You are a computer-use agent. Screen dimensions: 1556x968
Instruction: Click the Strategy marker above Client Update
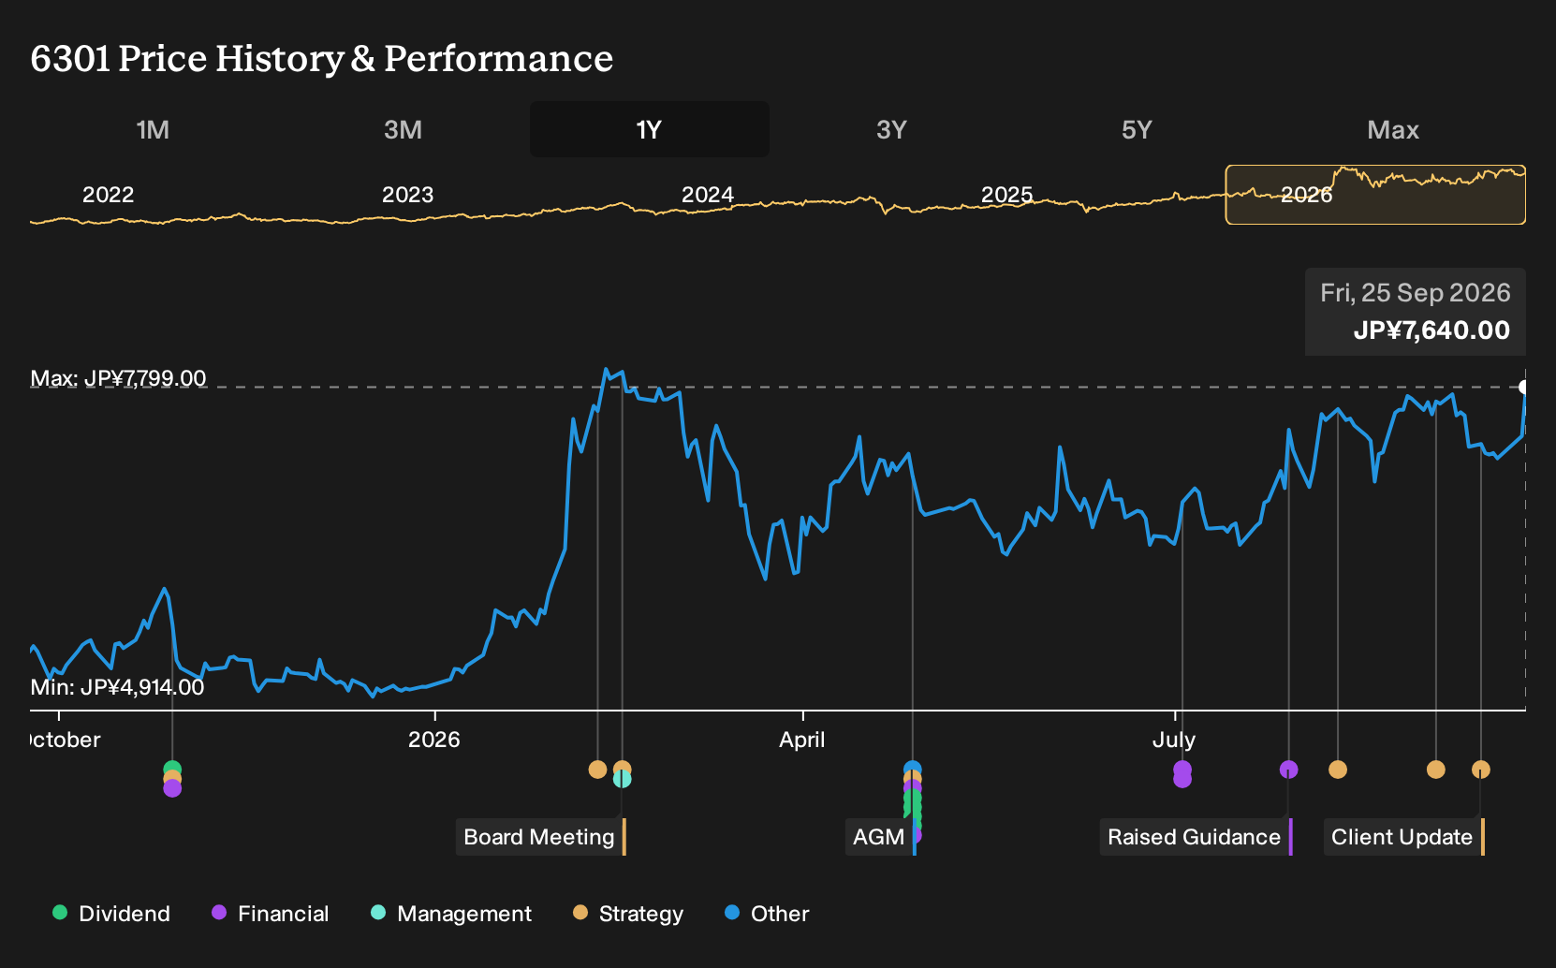coord(1480,770)
